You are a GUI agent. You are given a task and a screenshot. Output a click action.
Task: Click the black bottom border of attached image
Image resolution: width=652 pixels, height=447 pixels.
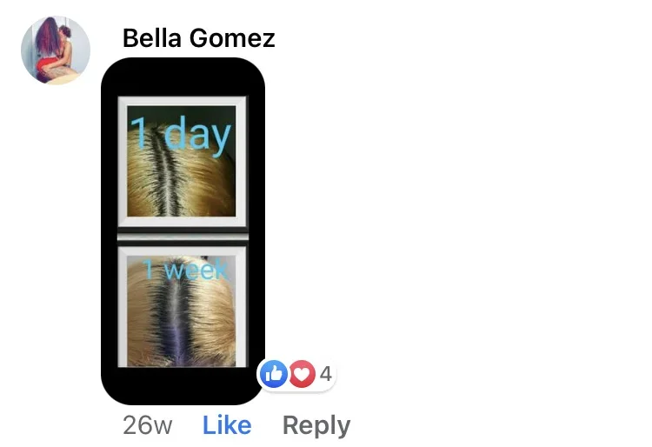183,386
